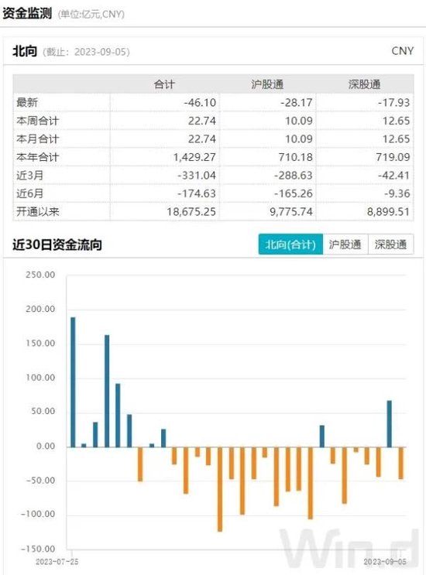Click the -174.63 cell

(x=197, y=193)
